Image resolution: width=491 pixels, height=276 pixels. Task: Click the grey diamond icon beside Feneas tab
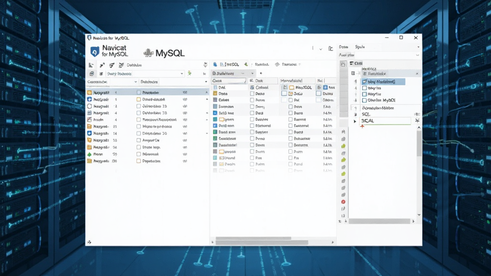coord(277,65)
